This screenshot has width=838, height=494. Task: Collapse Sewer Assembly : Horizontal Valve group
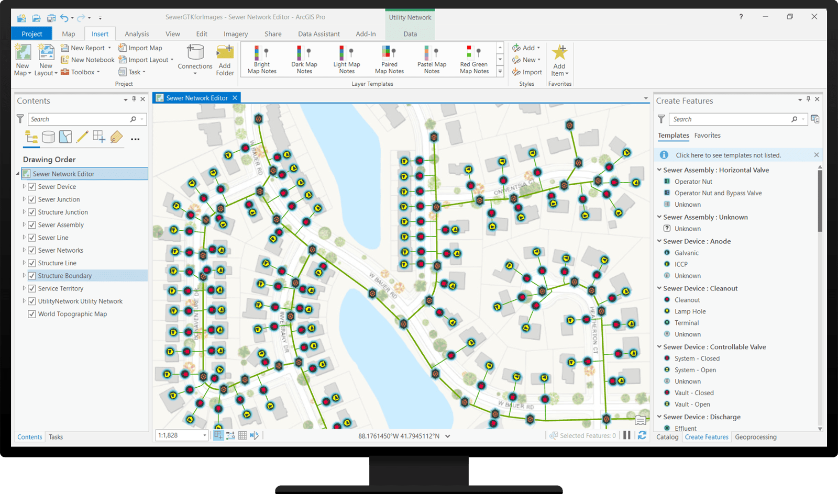pos(659,170)
